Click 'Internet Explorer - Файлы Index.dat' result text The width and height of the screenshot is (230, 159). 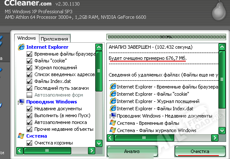(x=155, y=109)
